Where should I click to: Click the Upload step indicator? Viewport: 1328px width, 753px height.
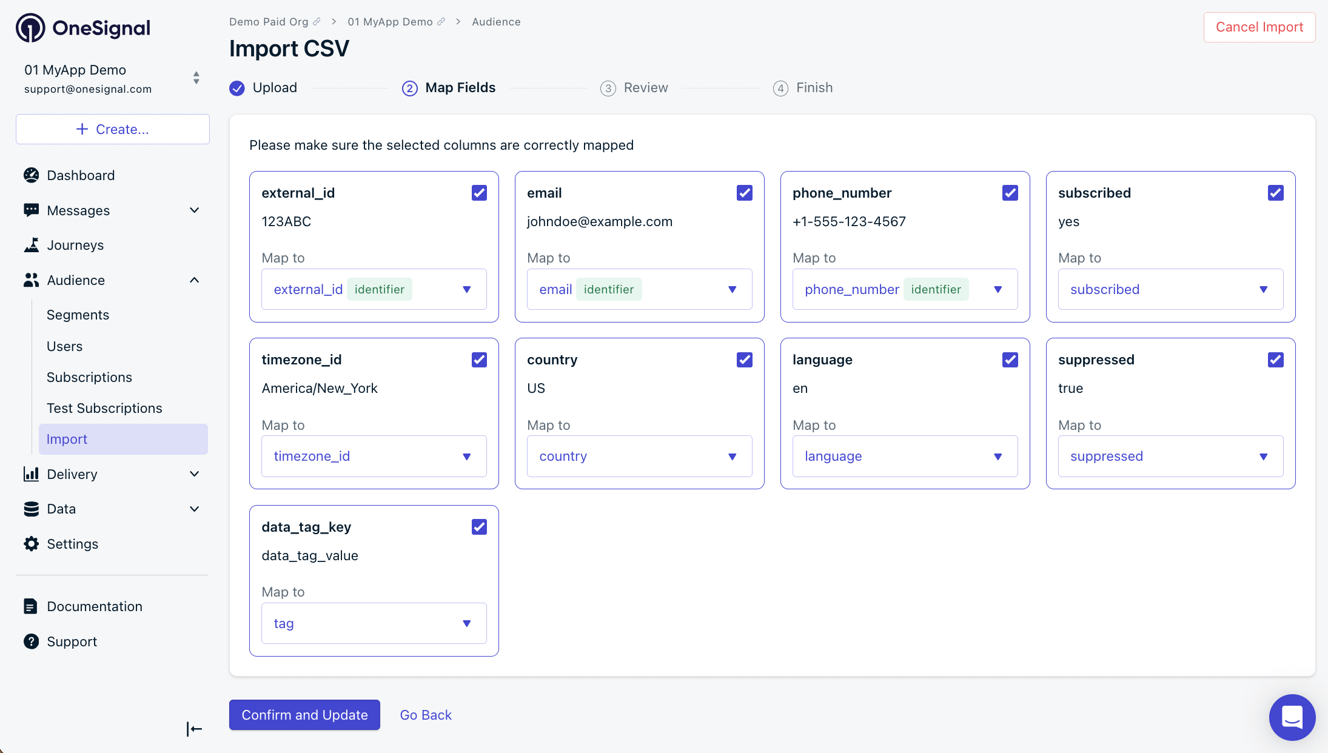(x=264, y=88)
